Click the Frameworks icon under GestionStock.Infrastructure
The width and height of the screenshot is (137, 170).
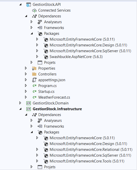coord(40,126)
